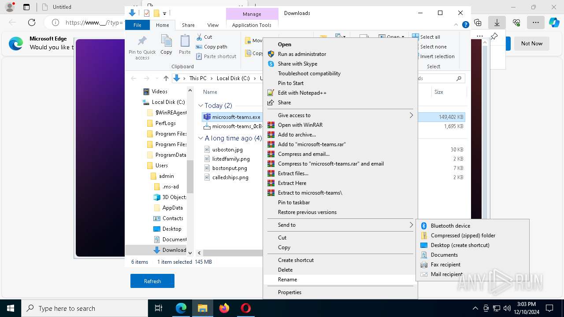
Task: Open Windows Start menu
Action: [11, 308]
